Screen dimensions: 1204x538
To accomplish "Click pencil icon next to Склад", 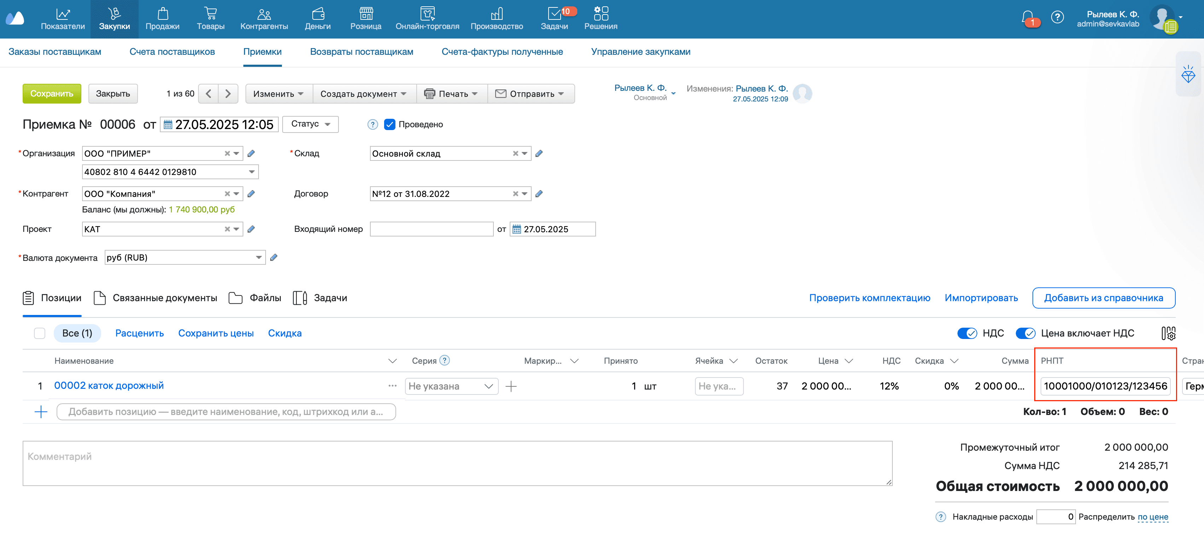I will [539, 154].
